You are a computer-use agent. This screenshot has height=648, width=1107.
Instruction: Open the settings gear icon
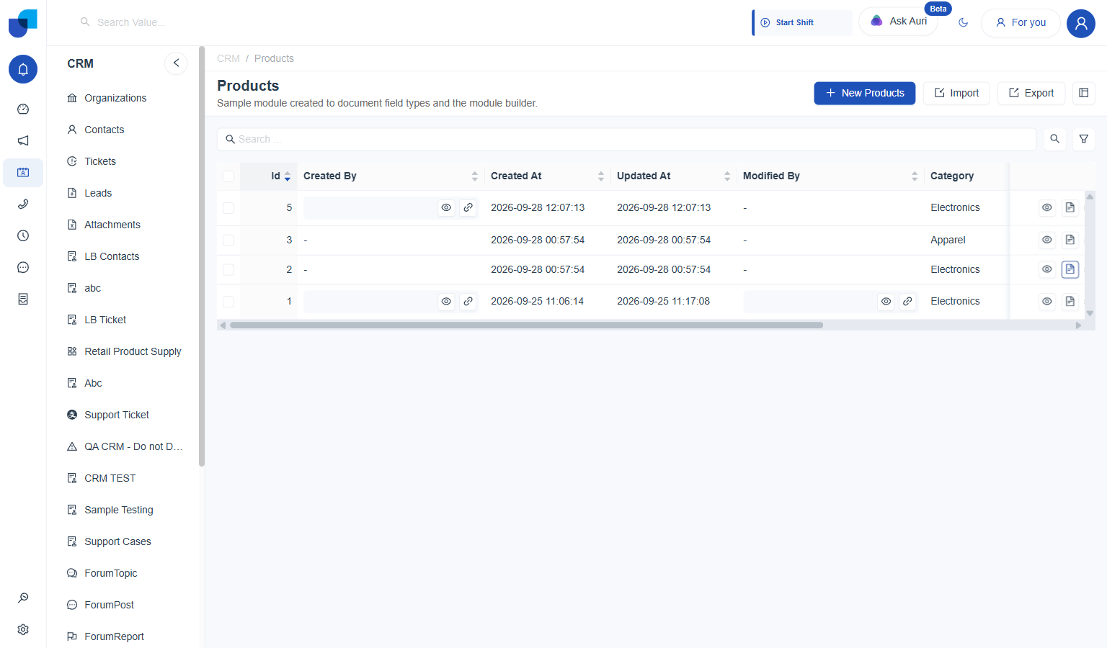[x=23, y=629]
